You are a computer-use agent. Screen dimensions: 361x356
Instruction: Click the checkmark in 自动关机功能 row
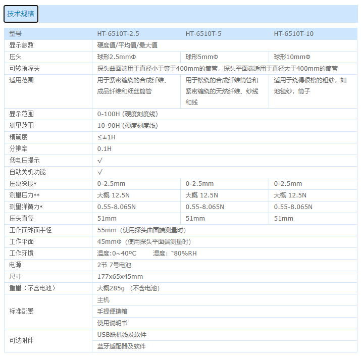(x=100, y=172)
